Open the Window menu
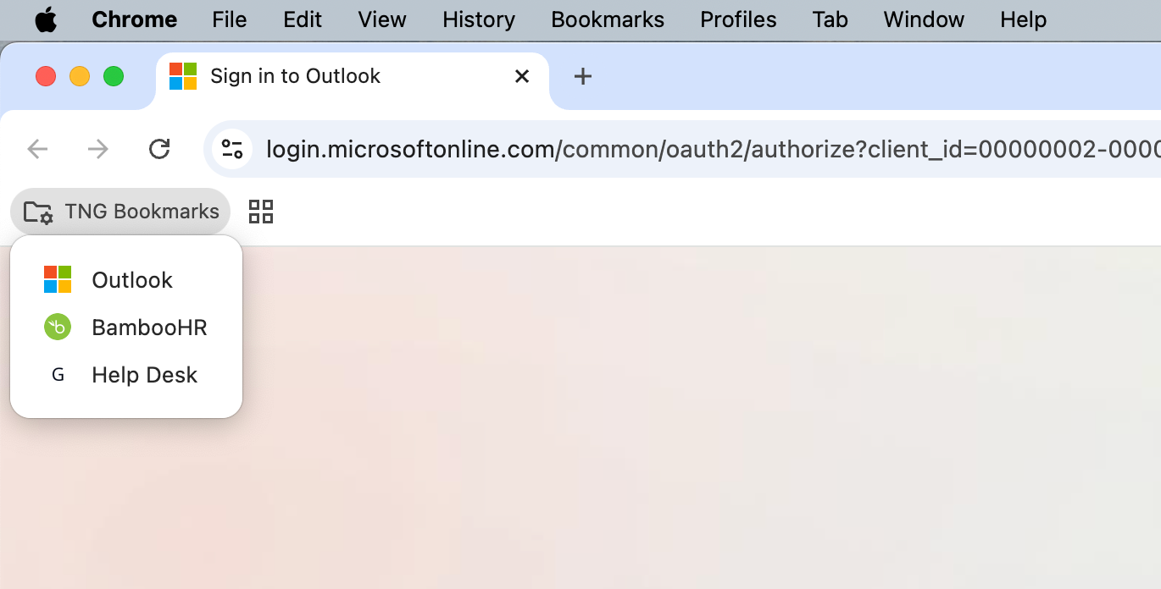1161x589 pixels. click(x=924, y=20)
